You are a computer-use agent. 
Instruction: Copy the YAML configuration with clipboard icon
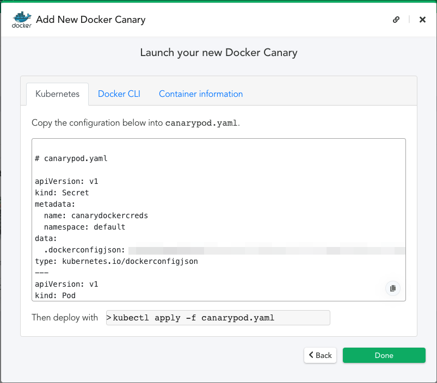tap(393, 288)
